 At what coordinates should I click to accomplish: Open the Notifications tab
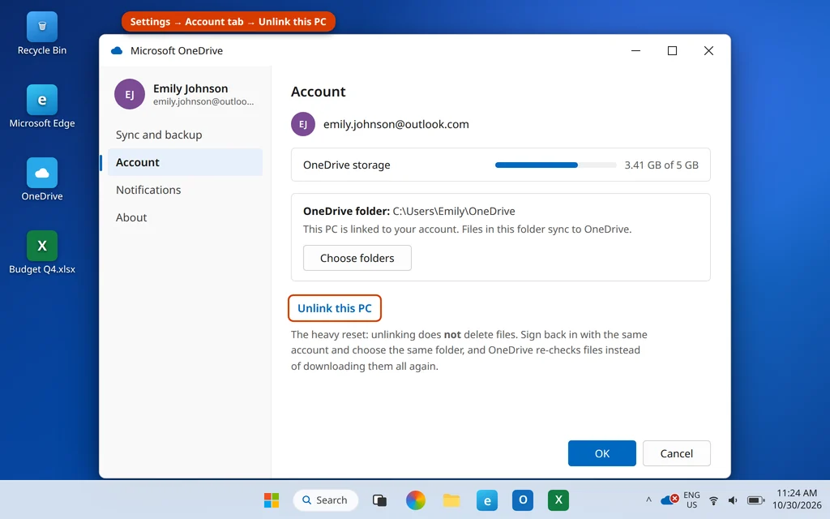[x=185, y=190]
